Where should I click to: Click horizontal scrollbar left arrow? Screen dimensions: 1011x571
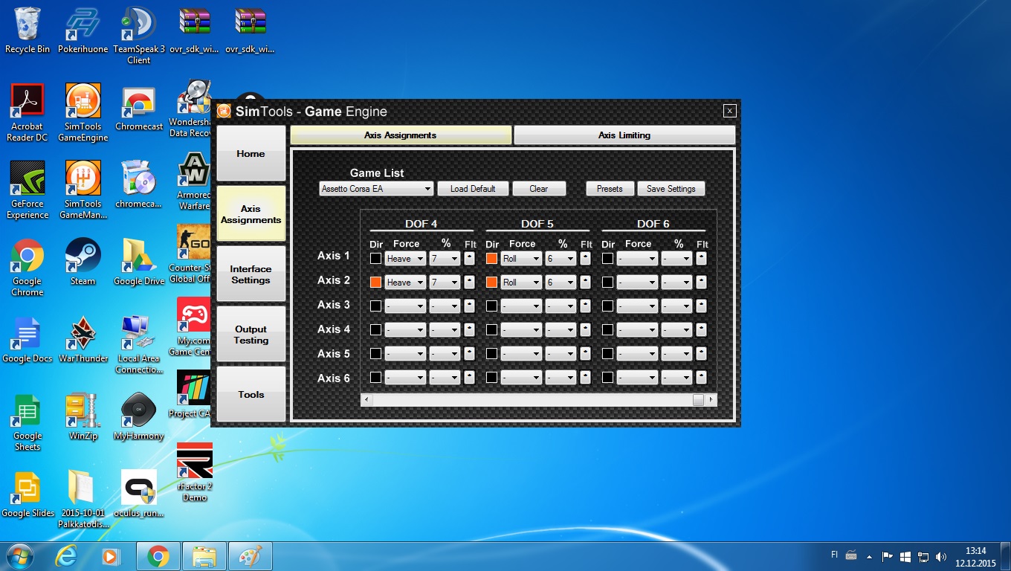point(366,400)
